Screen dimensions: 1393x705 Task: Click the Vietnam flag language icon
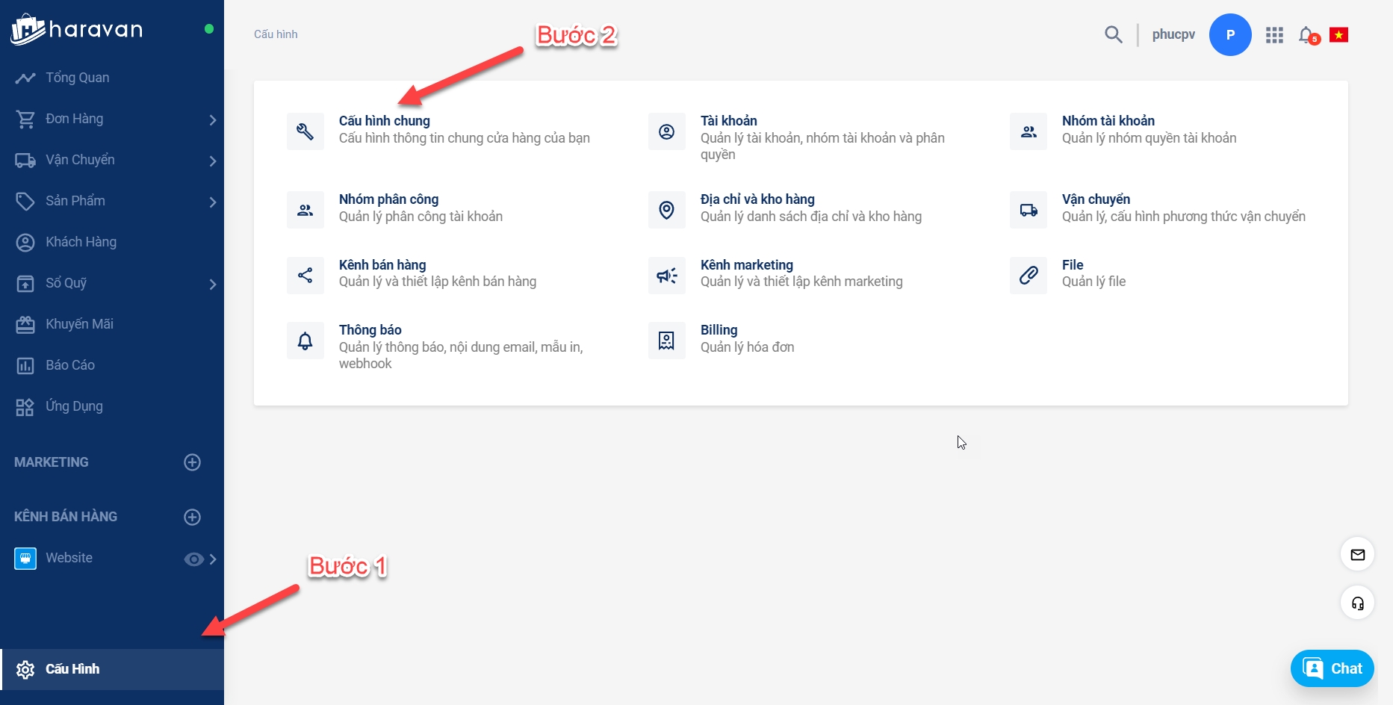pos(1338,35)
